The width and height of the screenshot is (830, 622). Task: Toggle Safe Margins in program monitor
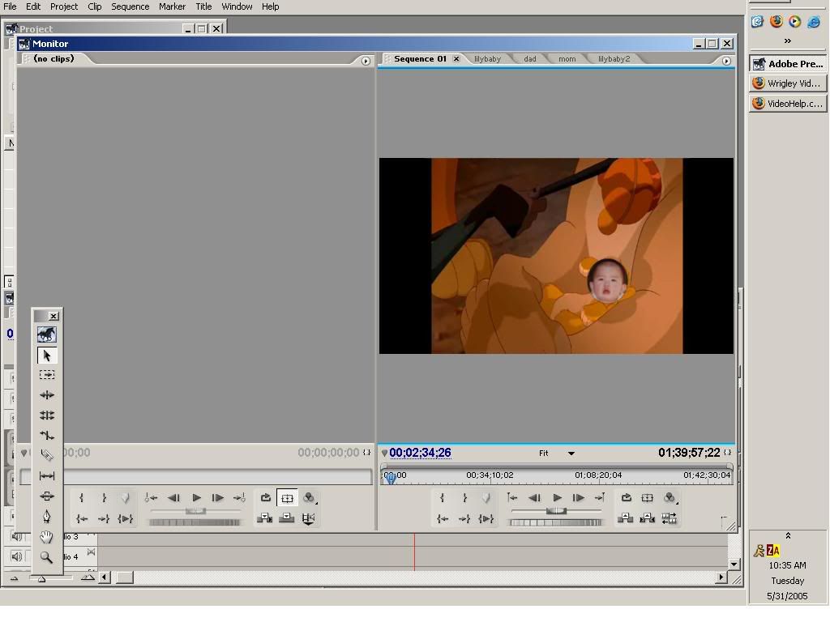(x=648, y=498)
